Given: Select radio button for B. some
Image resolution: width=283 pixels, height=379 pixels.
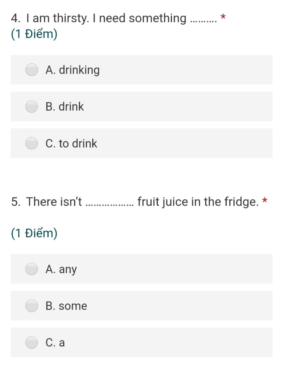Looking at the screenshot, I should point(32,306).
